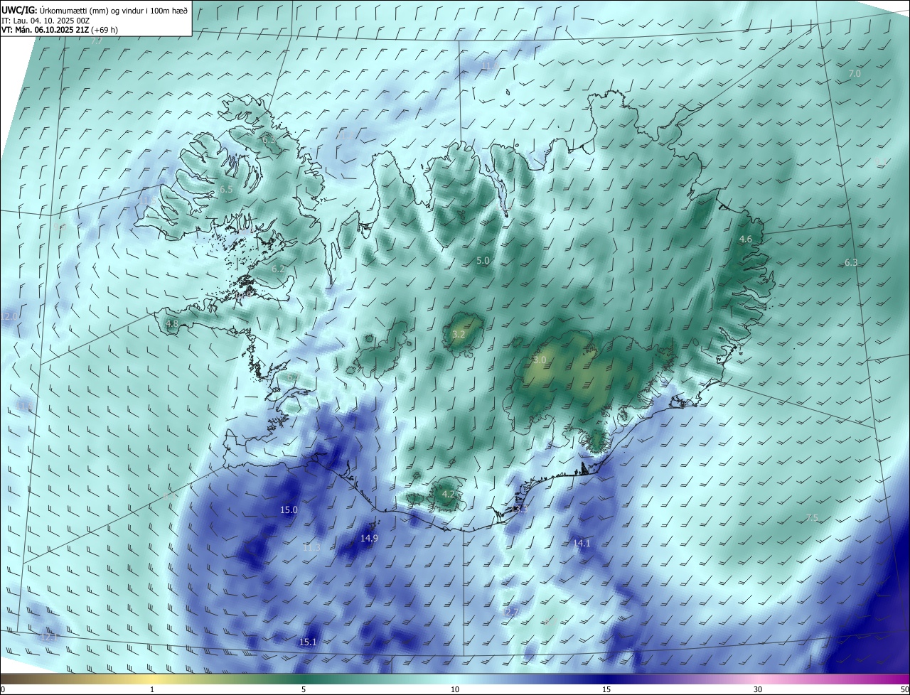This screenshot has width=910, height=695.
Task: Click the 1 tick label on the color scale
Action: pos(152,689)
